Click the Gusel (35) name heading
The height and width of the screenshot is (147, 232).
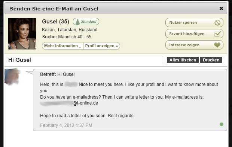55,22
